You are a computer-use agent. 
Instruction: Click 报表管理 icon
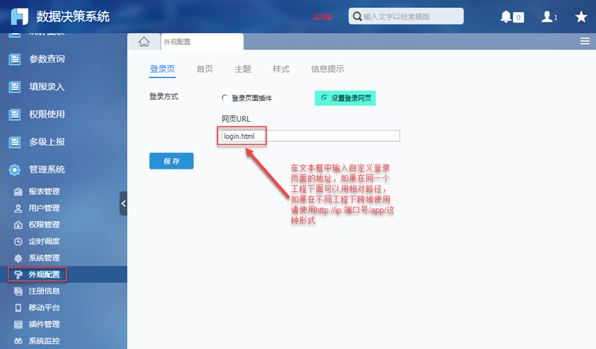click(19, 191)
